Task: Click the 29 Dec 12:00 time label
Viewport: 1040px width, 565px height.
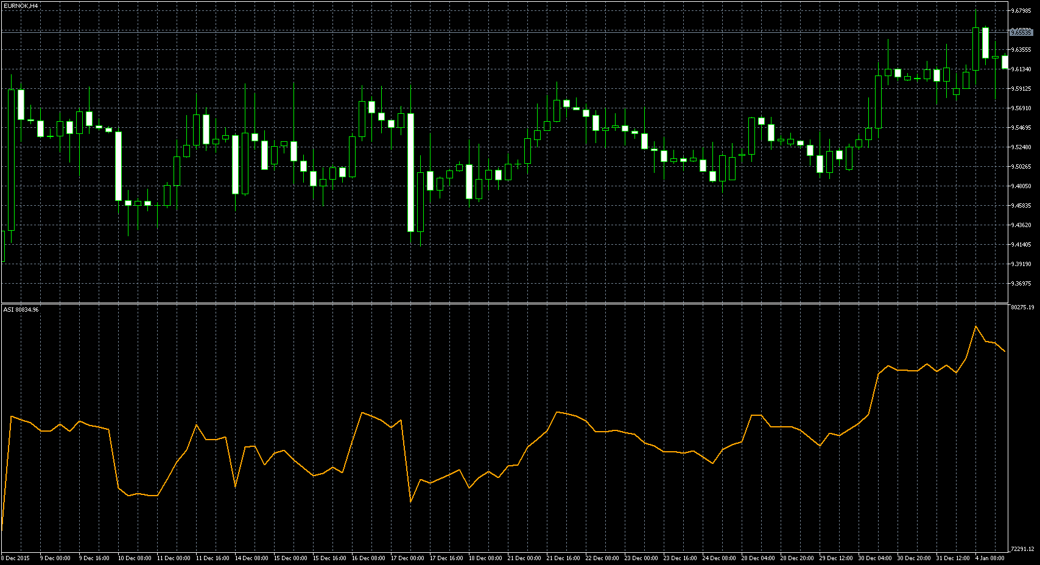Action: [x=836, y=558]
